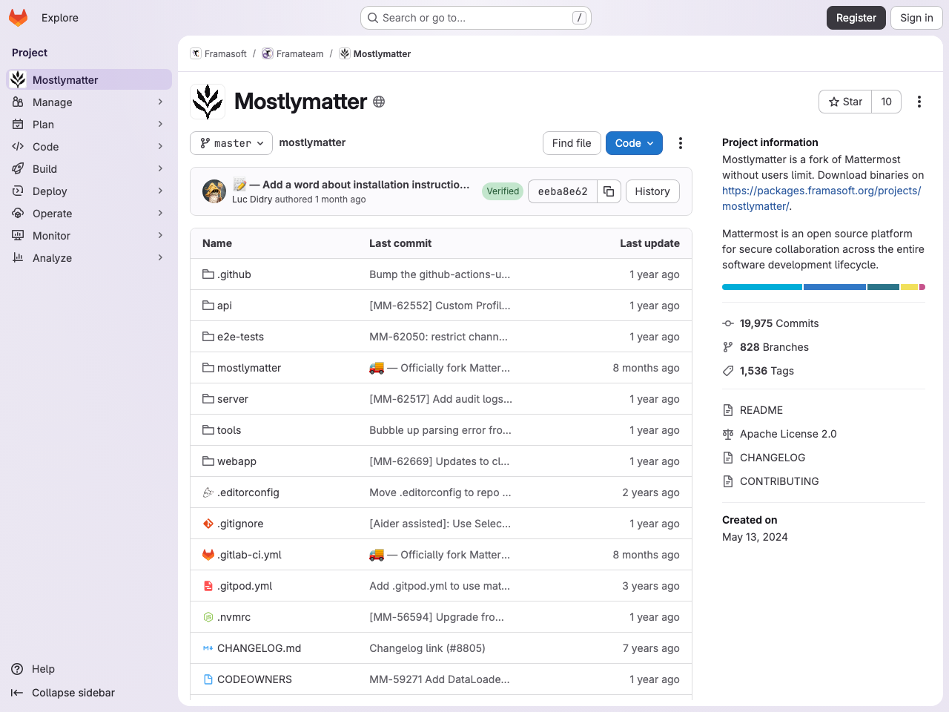This screenshot has height=712, width=949.
Task: Open the blue Code download dropdown
Action: [634, 143]
